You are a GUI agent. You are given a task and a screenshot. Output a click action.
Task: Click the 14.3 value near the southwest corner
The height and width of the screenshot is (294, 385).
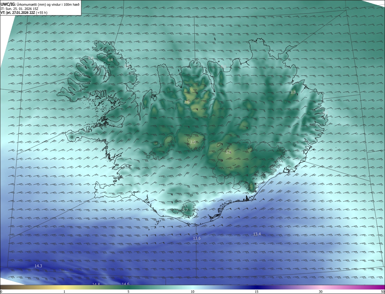click(x=38, y=266)
